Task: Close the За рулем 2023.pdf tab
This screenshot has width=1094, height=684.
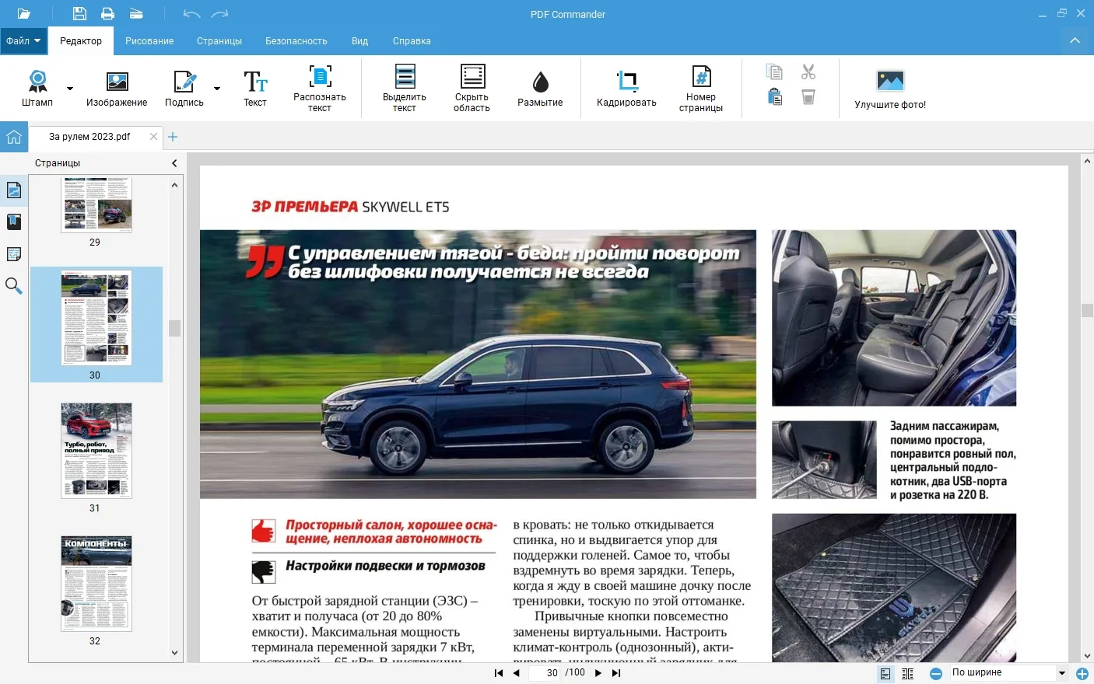Action: (153, 137)
